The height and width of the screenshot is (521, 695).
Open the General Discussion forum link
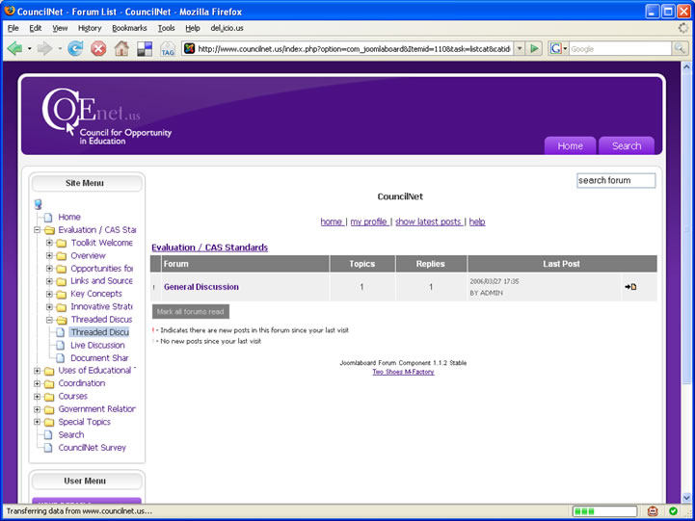click(200, 287)
